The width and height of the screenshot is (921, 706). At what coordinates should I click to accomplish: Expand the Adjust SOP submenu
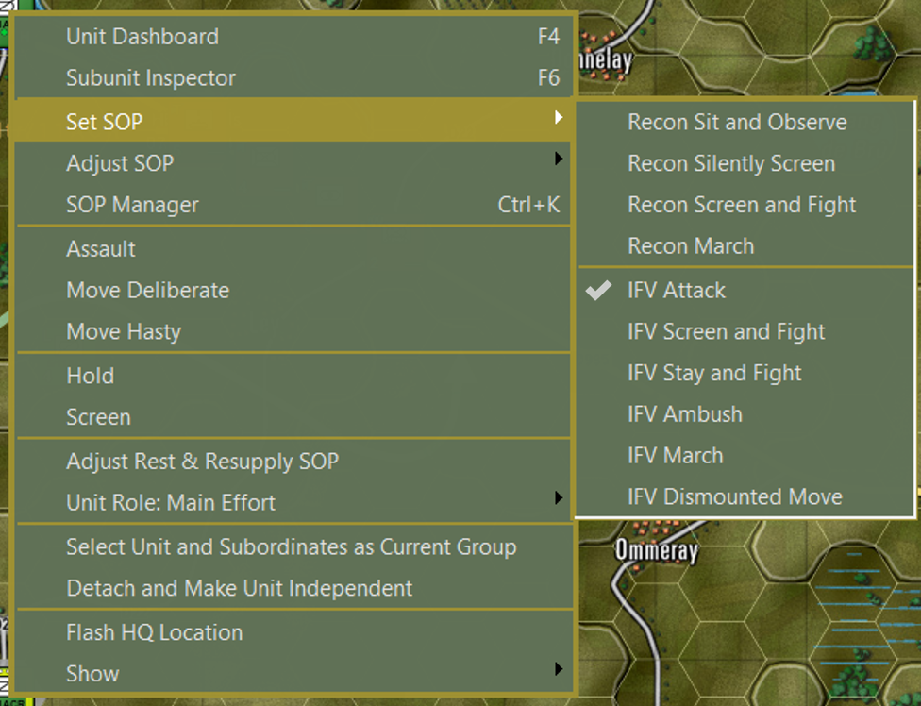tap(120, 163)
